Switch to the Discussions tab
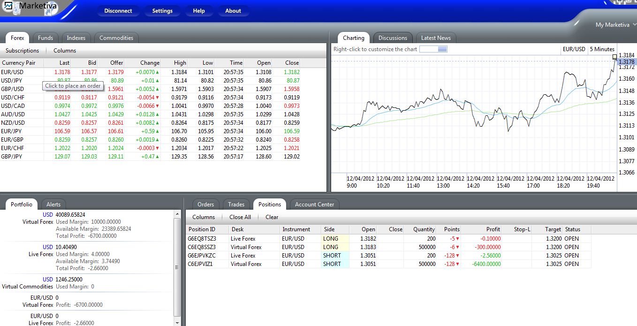637x326 pixels. [393, 38]
